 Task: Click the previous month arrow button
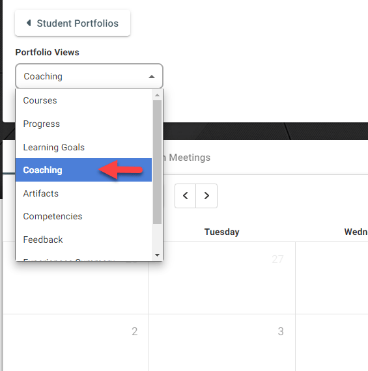[185, 196]
